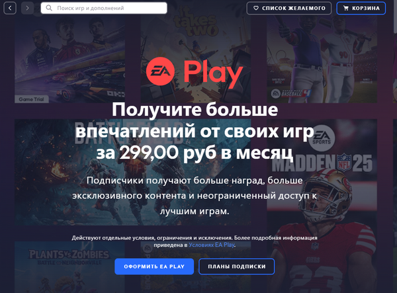Click the EA Sports round logo badge
The image size is (397, 293).
[322, 138]
